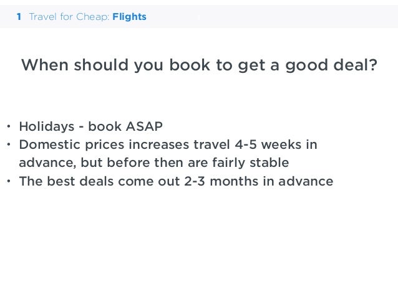The width and height of the screenshot is (398, 307).
Task: Click the "2-3 months" text
Action: [x=224, y=181]
